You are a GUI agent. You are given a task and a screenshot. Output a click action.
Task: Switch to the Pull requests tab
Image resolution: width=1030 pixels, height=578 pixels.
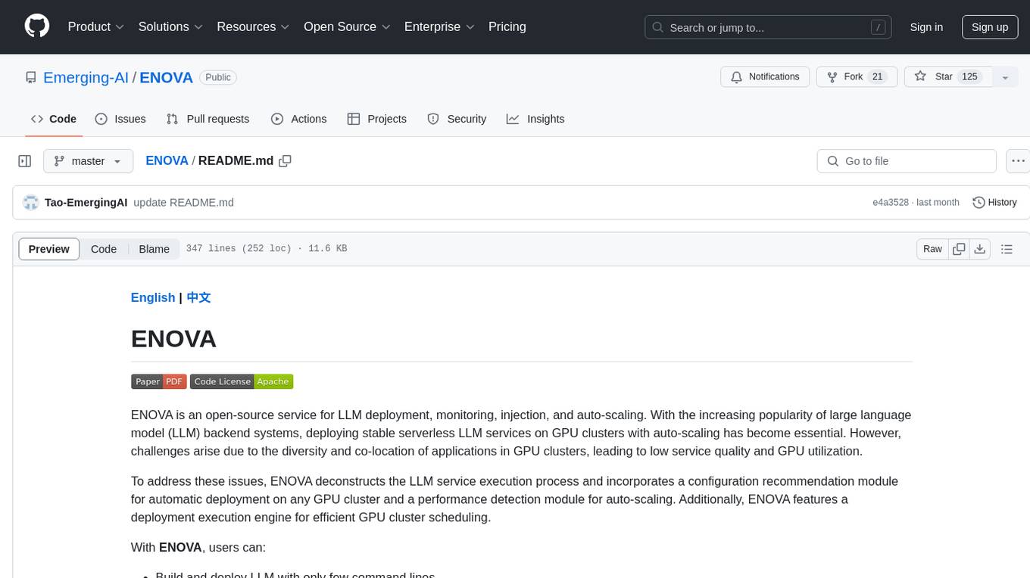208,119
